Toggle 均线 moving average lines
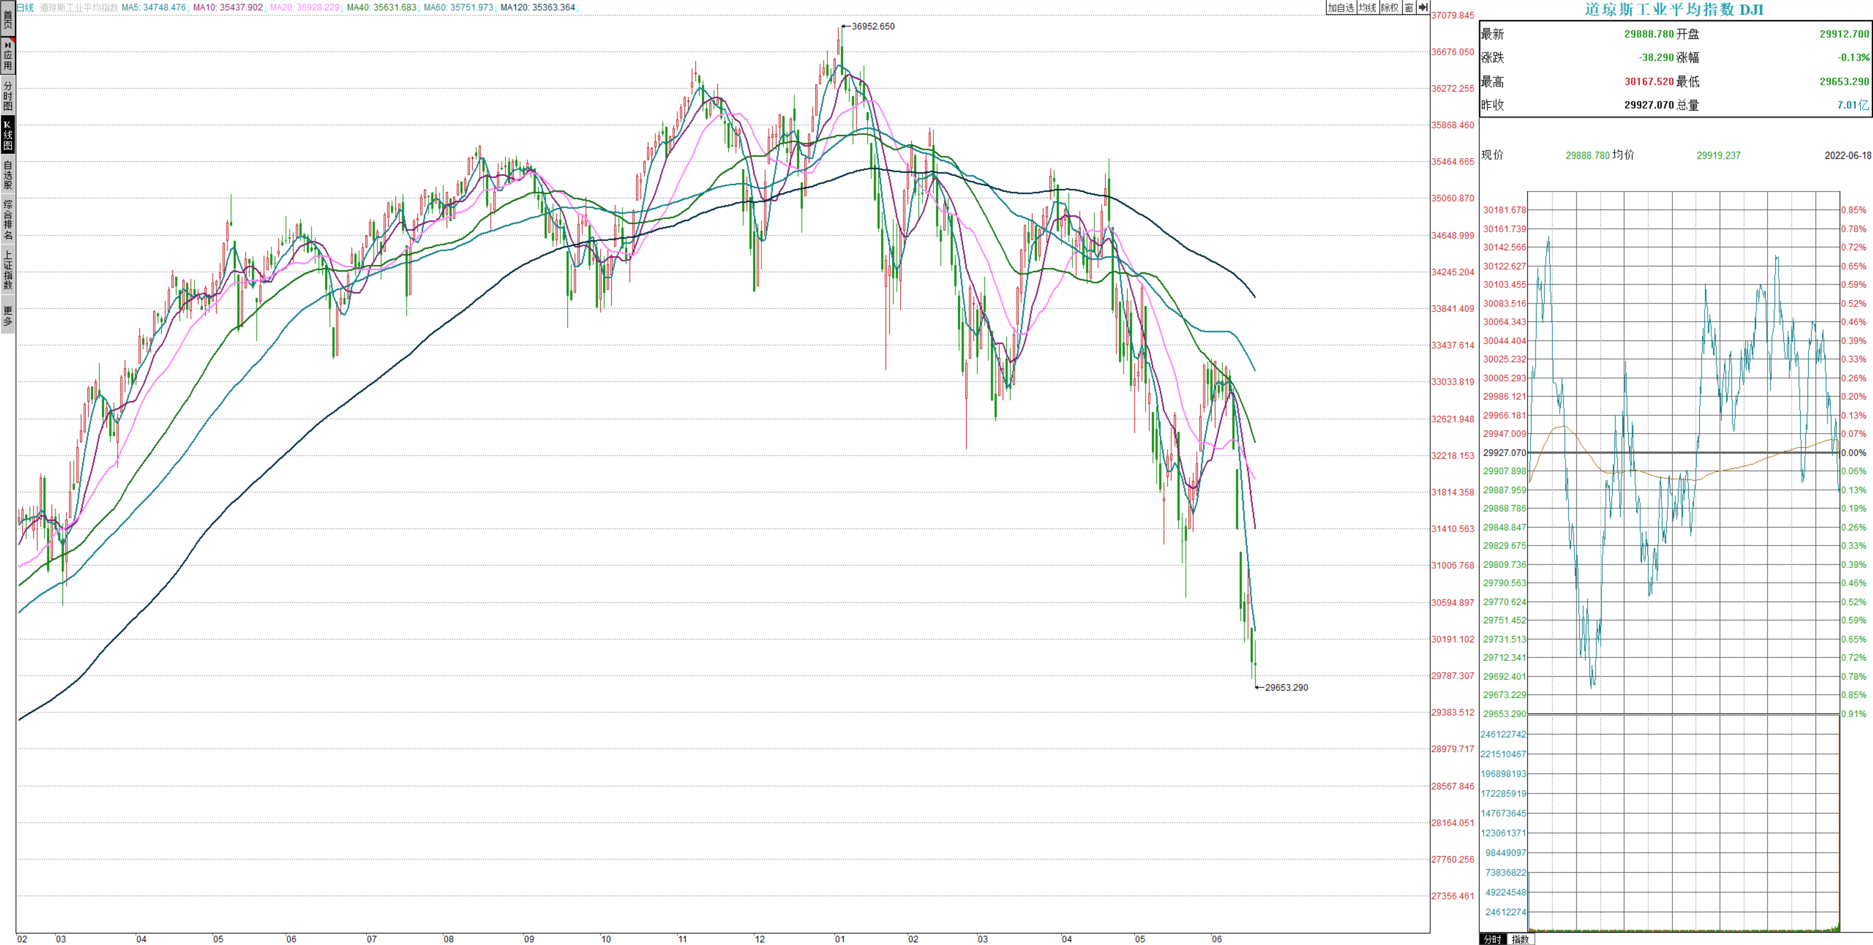 tap(1368, 7)
